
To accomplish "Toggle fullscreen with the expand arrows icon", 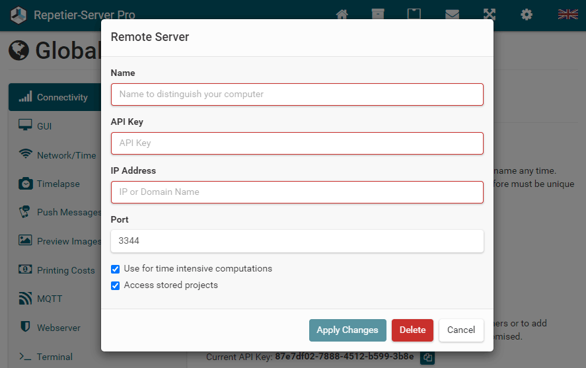I will click(x=489, y=14).
